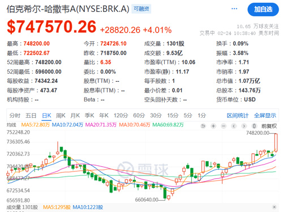
Task: Shift chart left with chevron icon
Action: pyautogui.click(x=234, y=126)
